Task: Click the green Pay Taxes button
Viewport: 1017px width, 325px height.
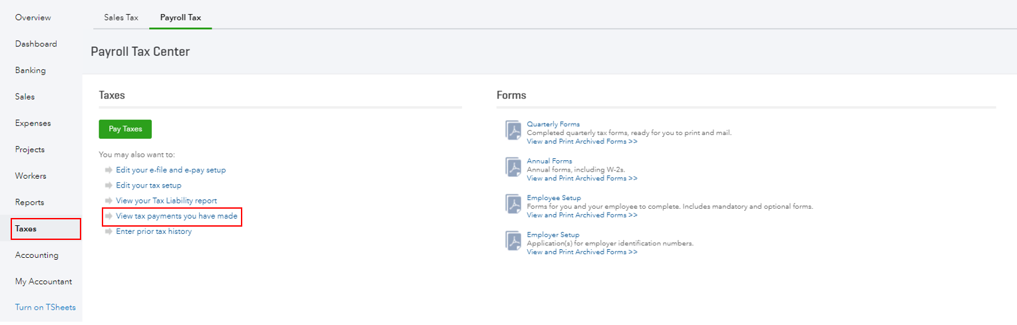Action: click(125, 129)
